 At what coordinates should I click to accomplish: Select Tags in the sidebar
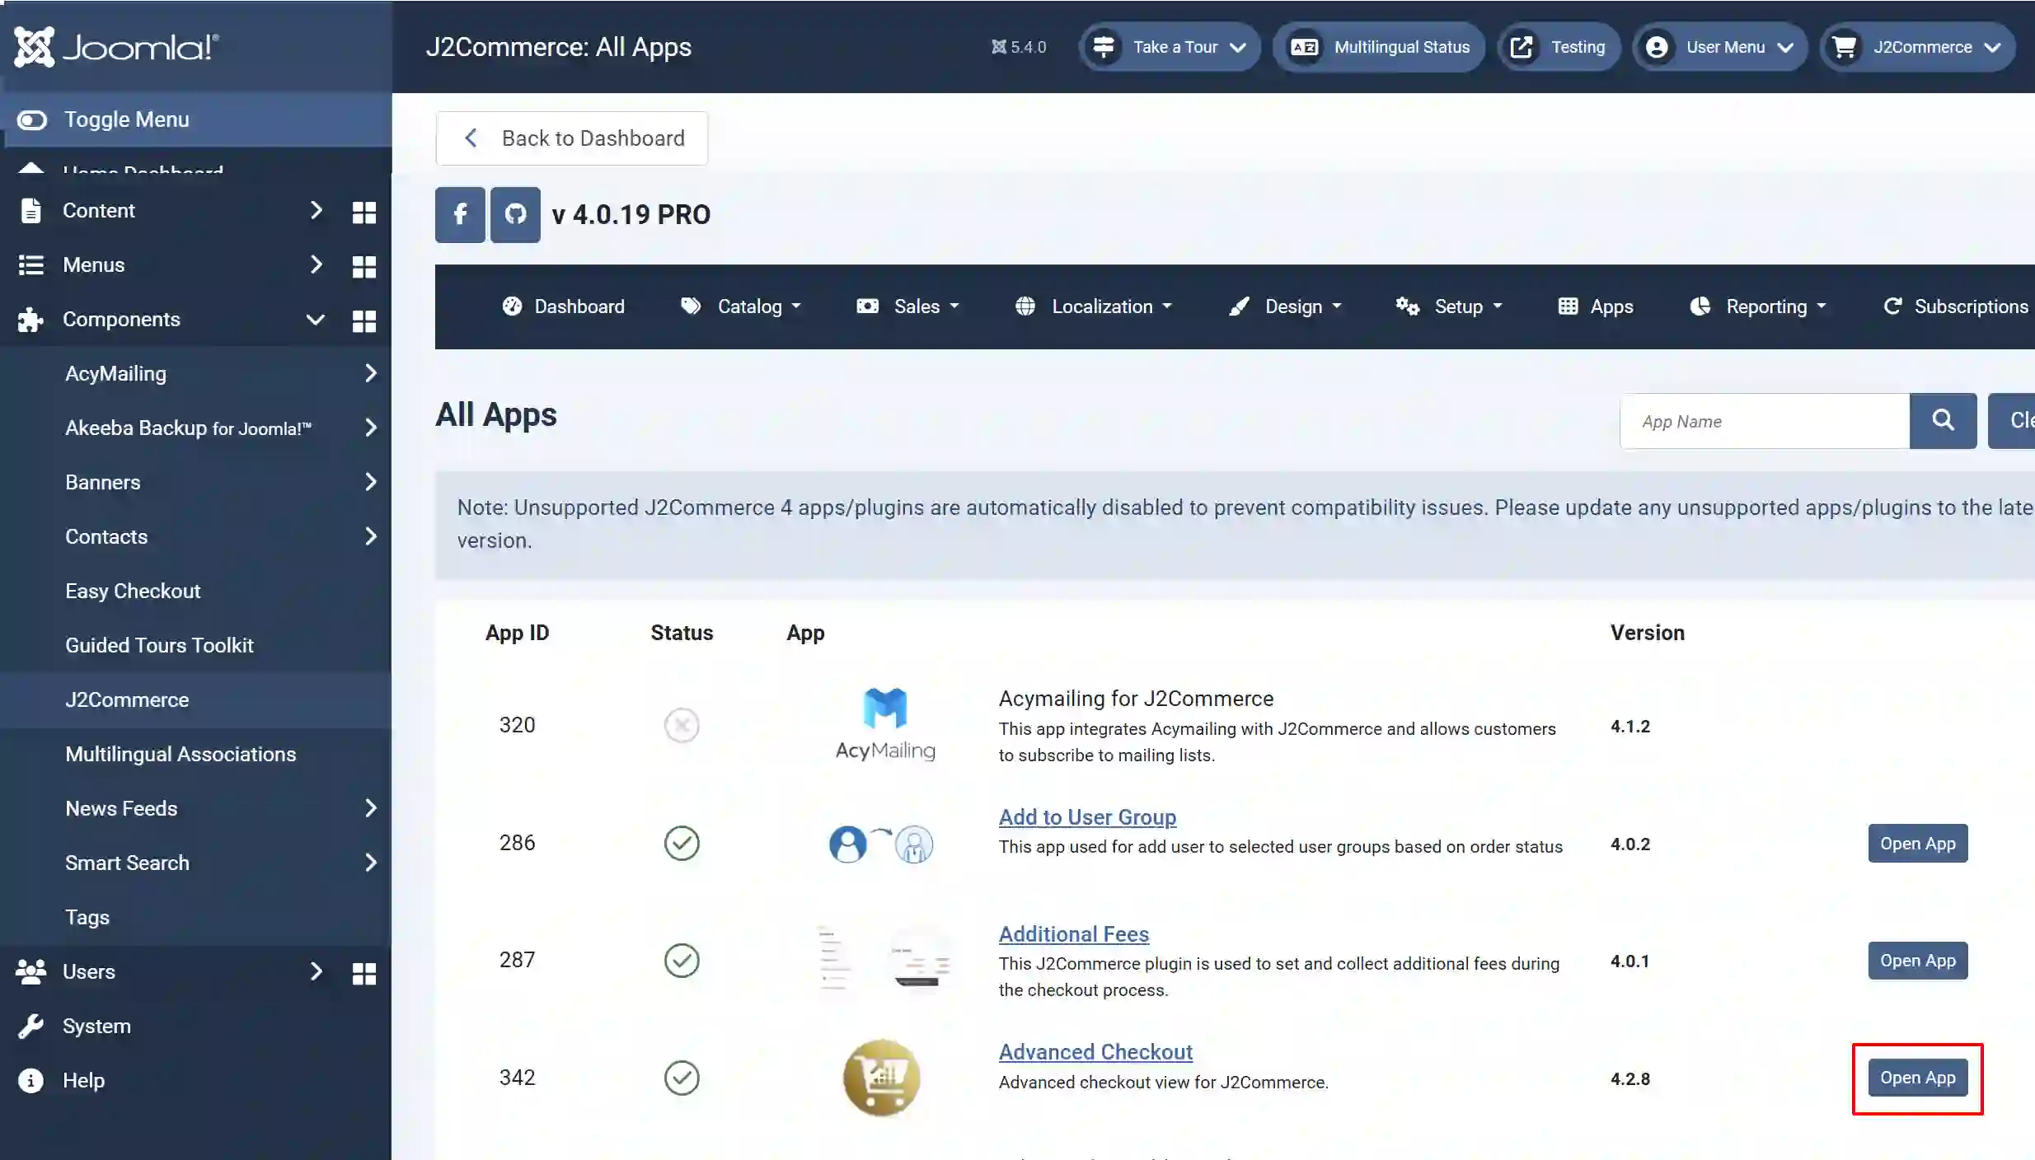87,917
